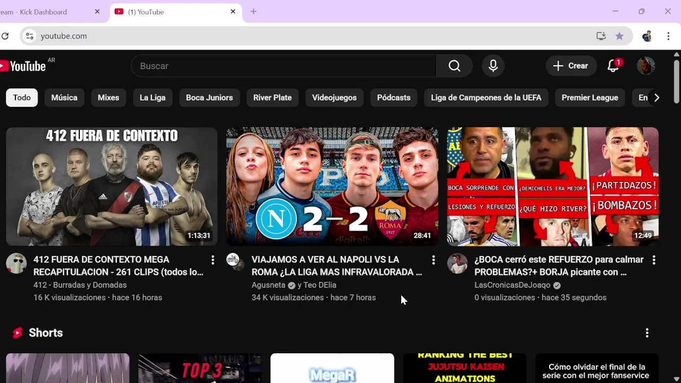Open the TOP 3 short thumbnail

200,368
